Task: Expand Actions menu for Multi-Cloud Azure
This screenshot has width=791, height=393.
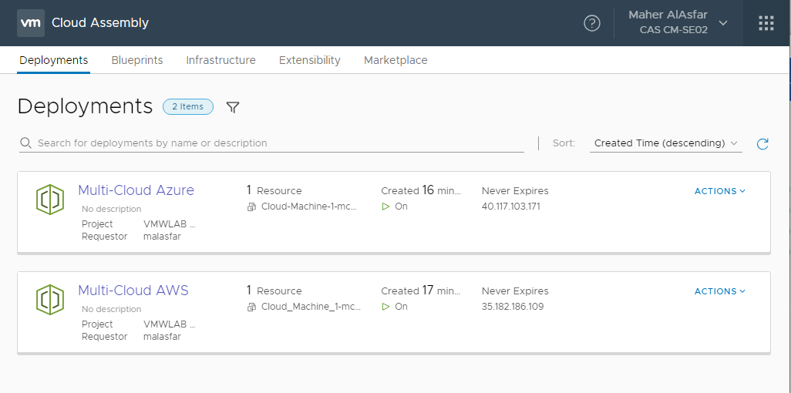Action: (720, 191)
